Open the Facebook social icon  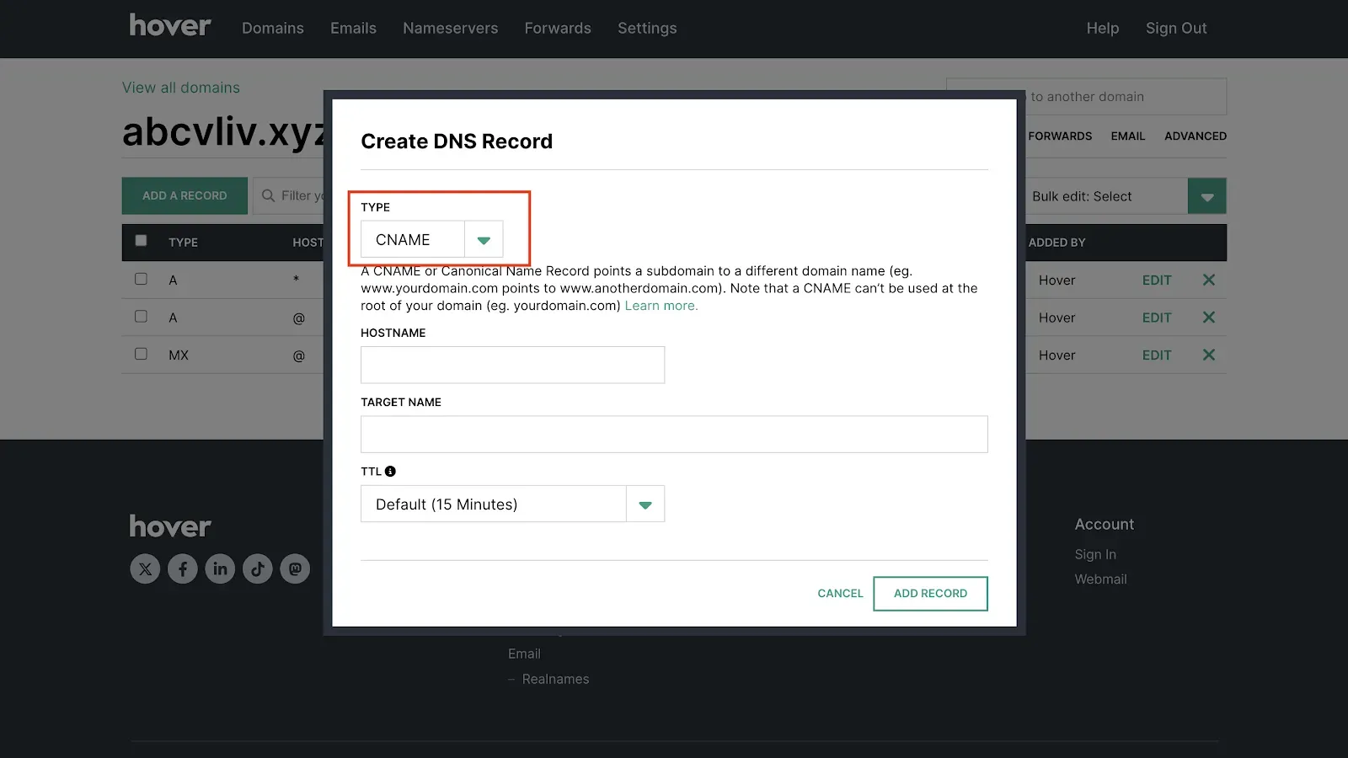tap(183, 568)
